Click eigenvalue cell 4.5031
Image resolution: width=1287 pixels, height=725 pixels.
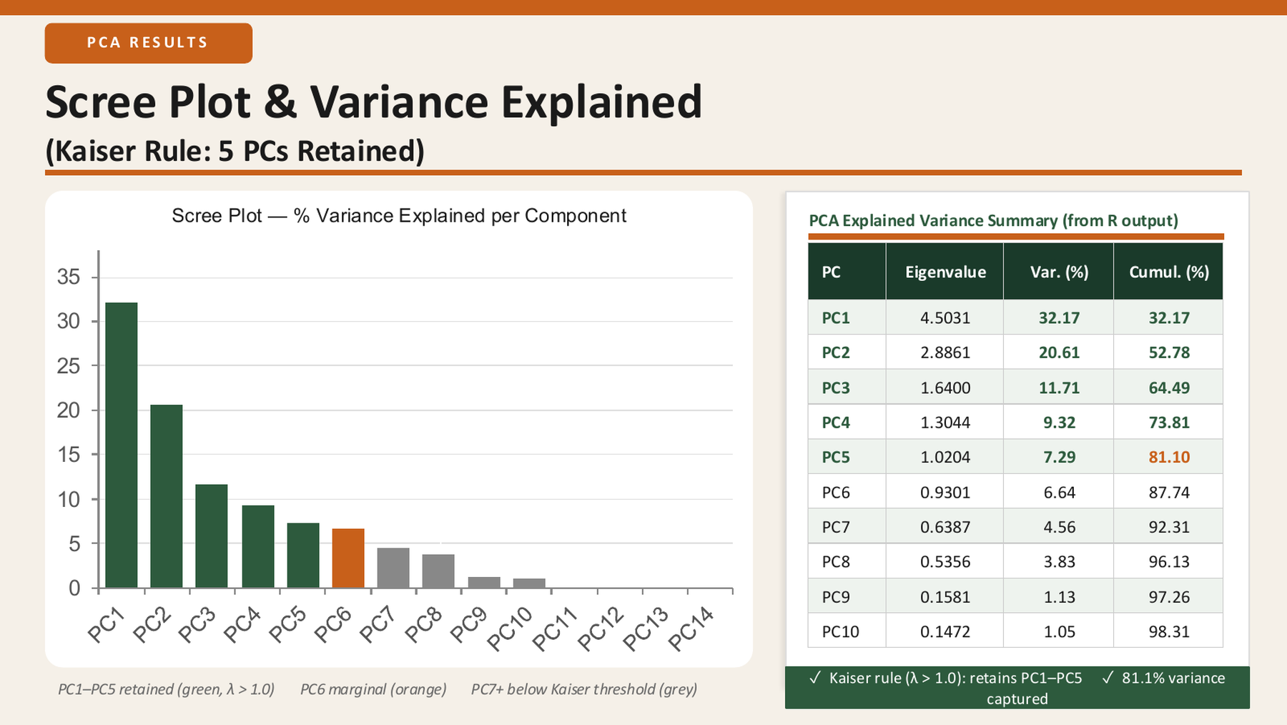(945, 317)
